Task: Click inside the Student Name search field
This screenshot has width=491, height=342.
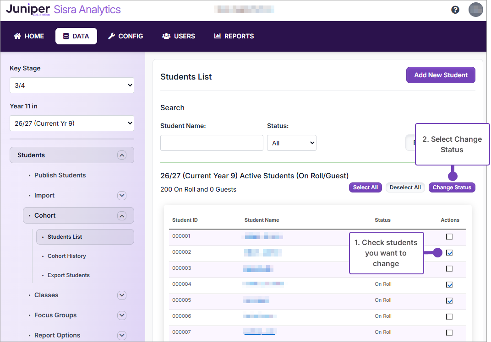Action: (212, 143)
